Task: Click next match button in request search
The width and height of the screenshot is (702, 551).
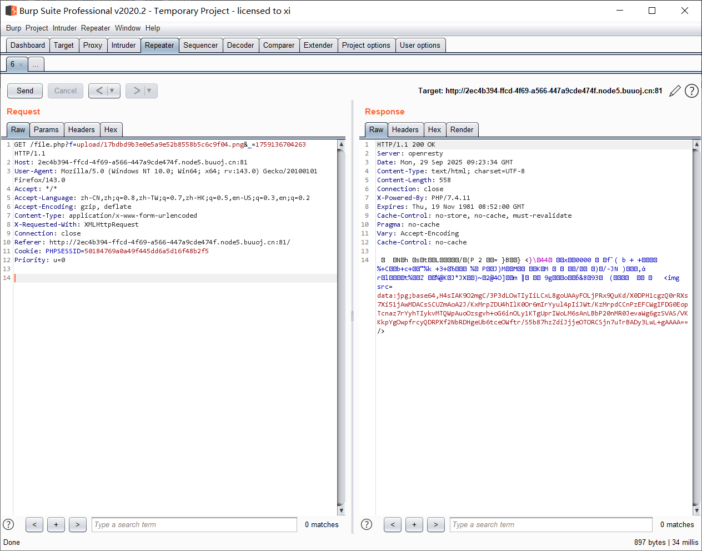Action: (x=78, y=524)
